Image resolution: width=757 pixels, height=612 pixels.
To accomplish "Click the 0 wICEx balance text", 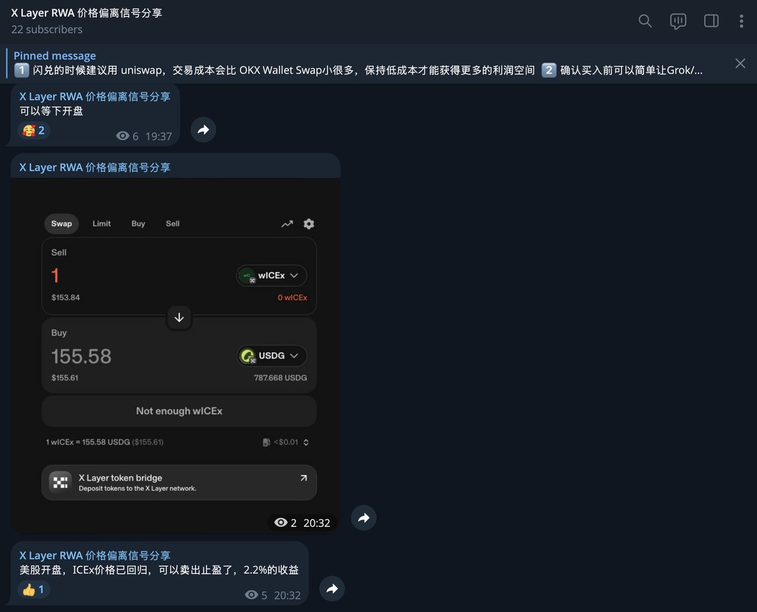I will 292,298.
